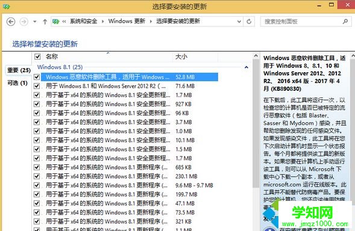This screenshot has width=355, height=231.
Task: Refresh the page with the refresh icon
Action: [x=249, y=22]
